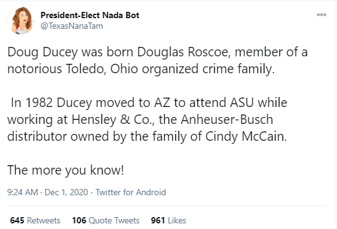Click the cartoon woman profile avatar
Viewport: 337px width, 229px height.
[21, 21]
